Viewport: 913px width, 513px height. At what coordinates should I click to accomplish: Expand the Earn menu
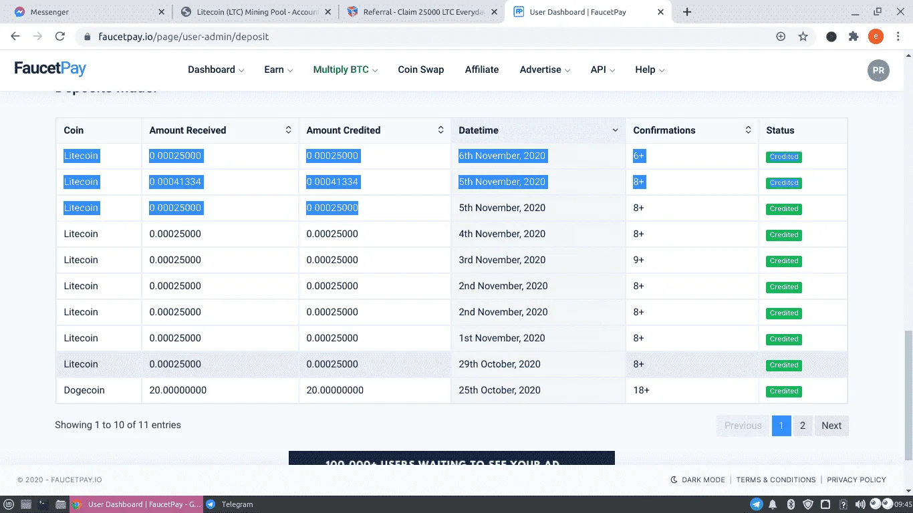click(279, 69)
